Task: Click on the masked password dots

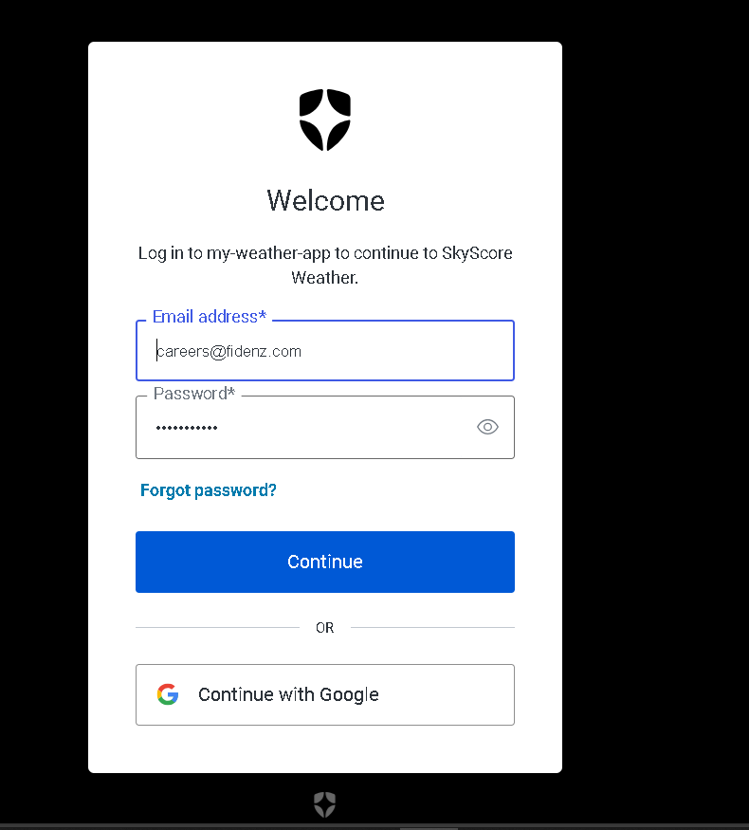Action: (187, 428)
